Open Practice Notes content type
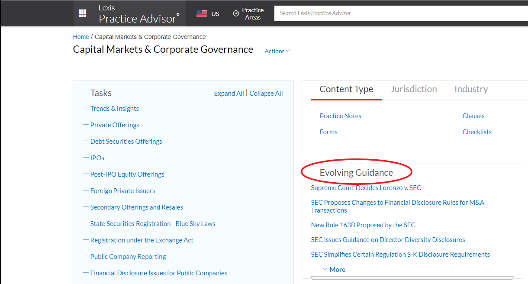Image resolution: width=528 pixels, height=284 pixels. point(340,116)
